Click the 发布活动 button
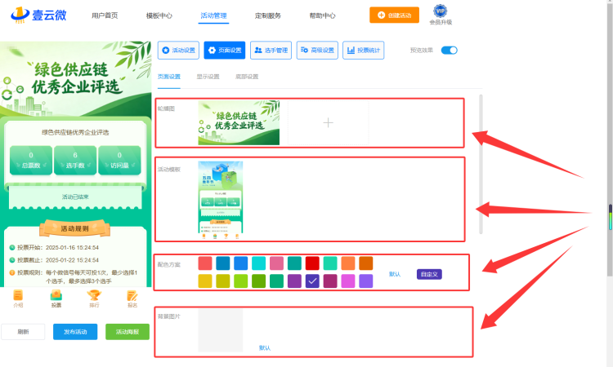 pyautogui.click(x=75, y=332)
